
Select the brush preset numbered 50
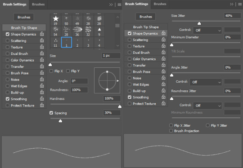click(x=66, y=21)
